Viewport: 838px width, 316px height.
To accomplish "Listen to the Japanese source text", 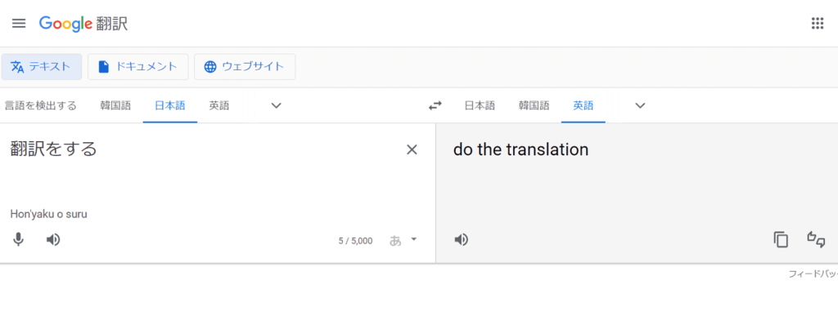I will click(53, 240).
